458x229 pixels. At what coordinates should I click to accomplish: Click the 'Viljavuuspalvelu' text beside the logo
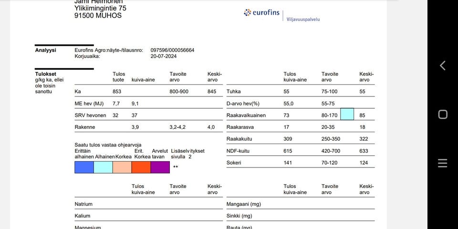click(303, 19)
